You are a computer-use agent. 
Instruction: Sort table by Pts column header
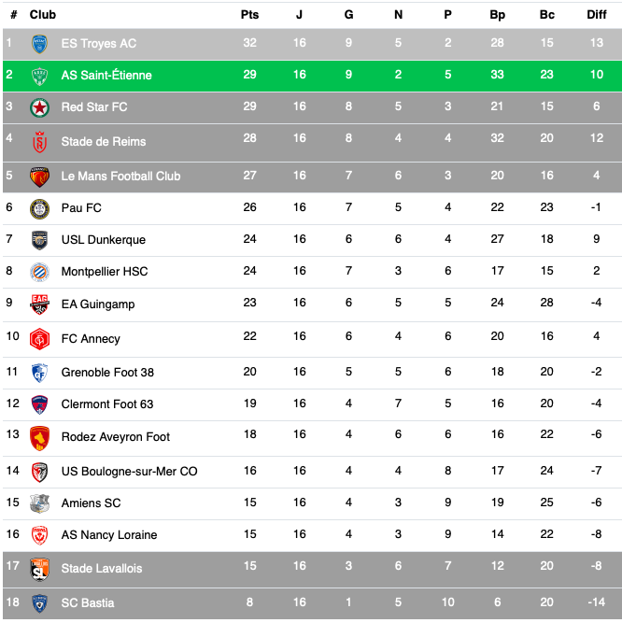point(249,15)
